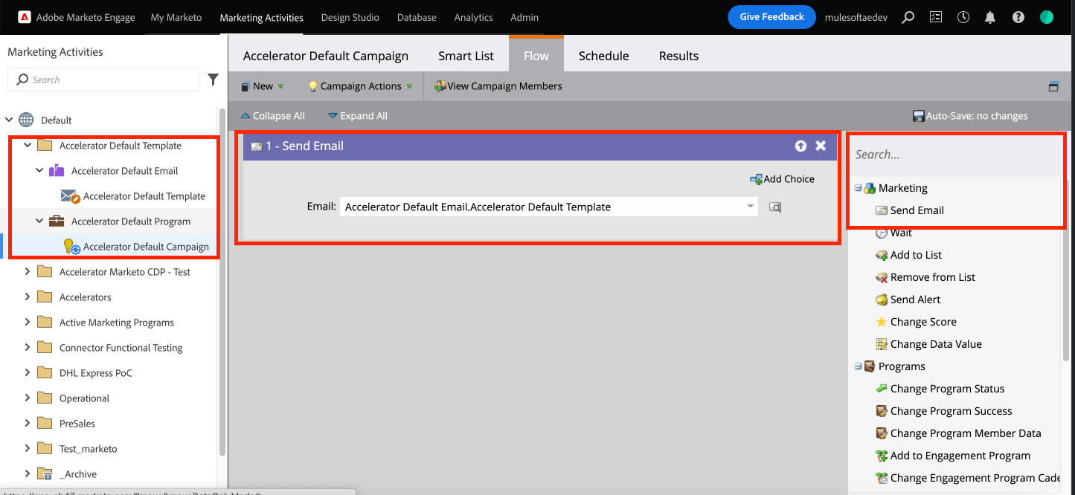Delete the Send Email flow step

click(821, 146)
